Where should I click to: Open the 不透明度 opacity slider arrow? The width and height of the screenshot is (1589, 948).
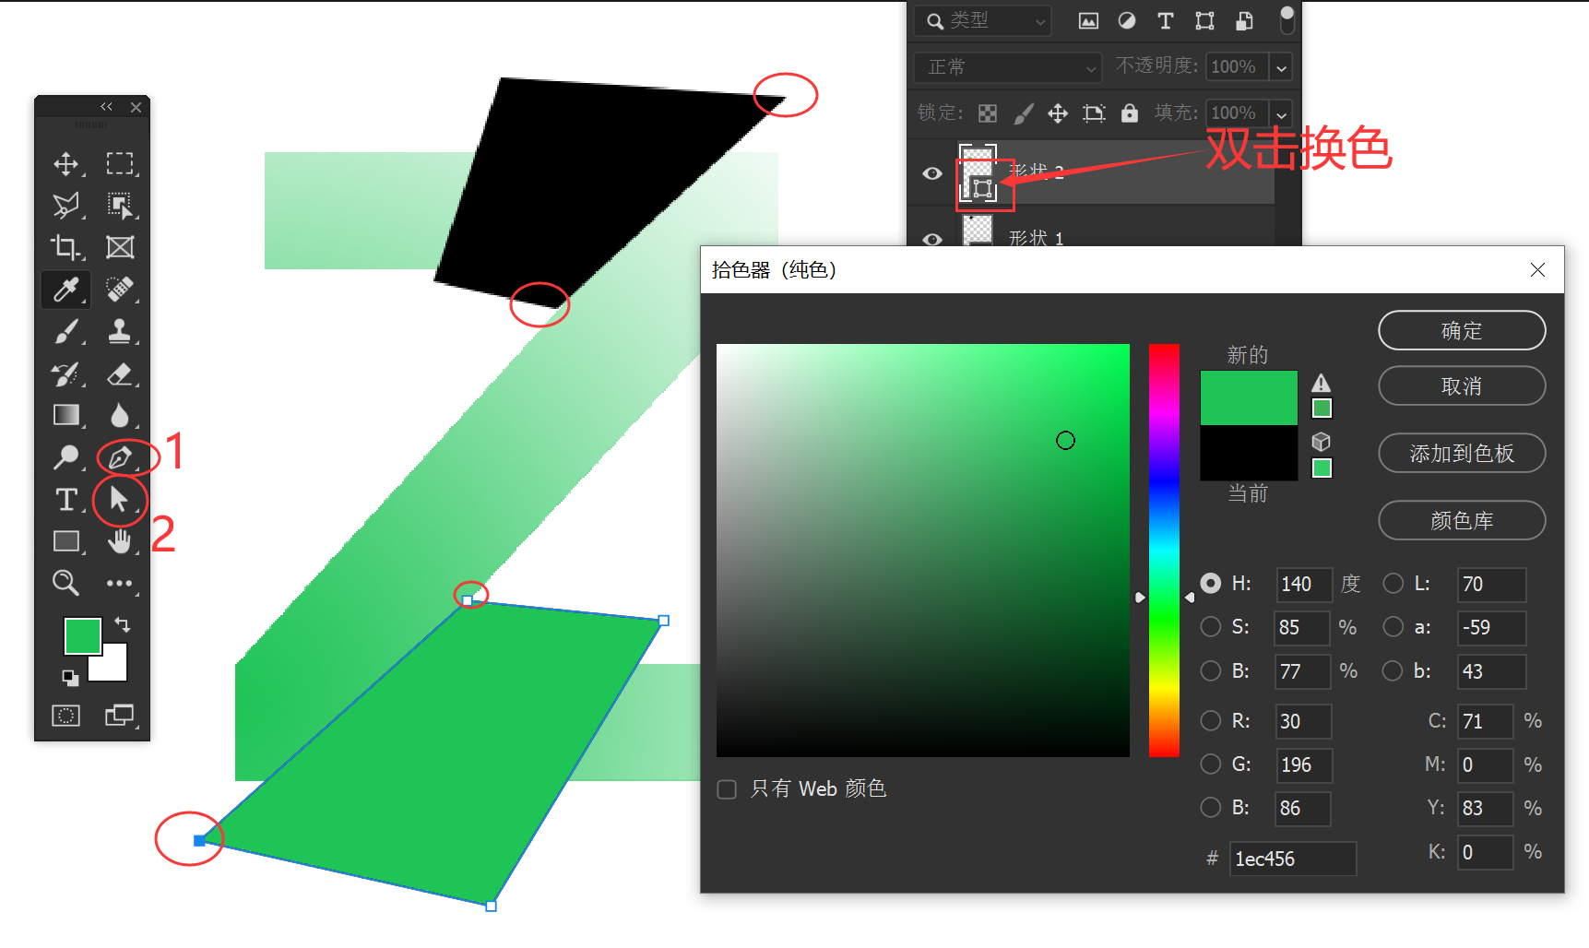(x=1281, y=67)
